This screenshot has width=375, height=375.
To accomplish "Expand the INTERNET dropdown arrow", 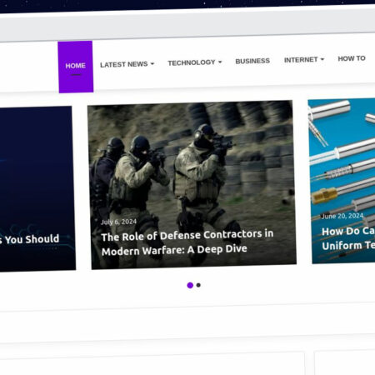I will [322, 59].
